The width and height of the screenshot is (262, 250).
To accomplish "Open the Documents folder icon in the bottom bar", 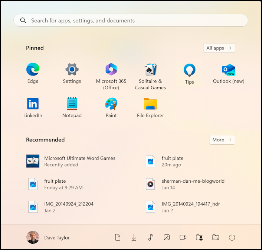I will (118, 237).
